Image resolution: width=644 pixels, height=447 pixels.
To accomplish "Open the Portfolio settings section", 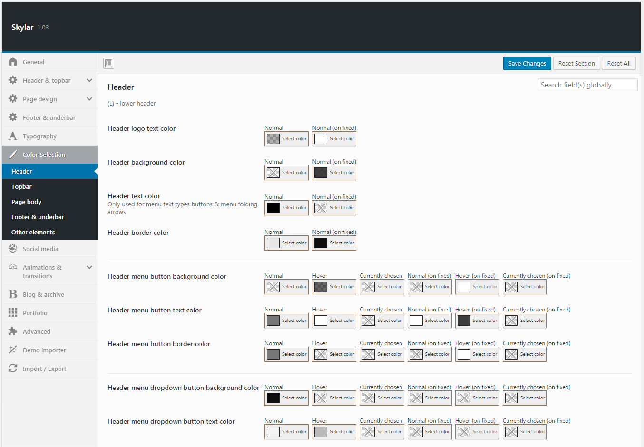I will 49,313.
